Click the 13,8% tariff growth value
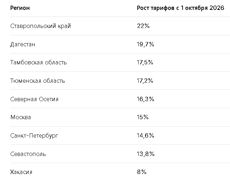Image resolution: width=230 pixels, height=180 pixels. (145, 154)
